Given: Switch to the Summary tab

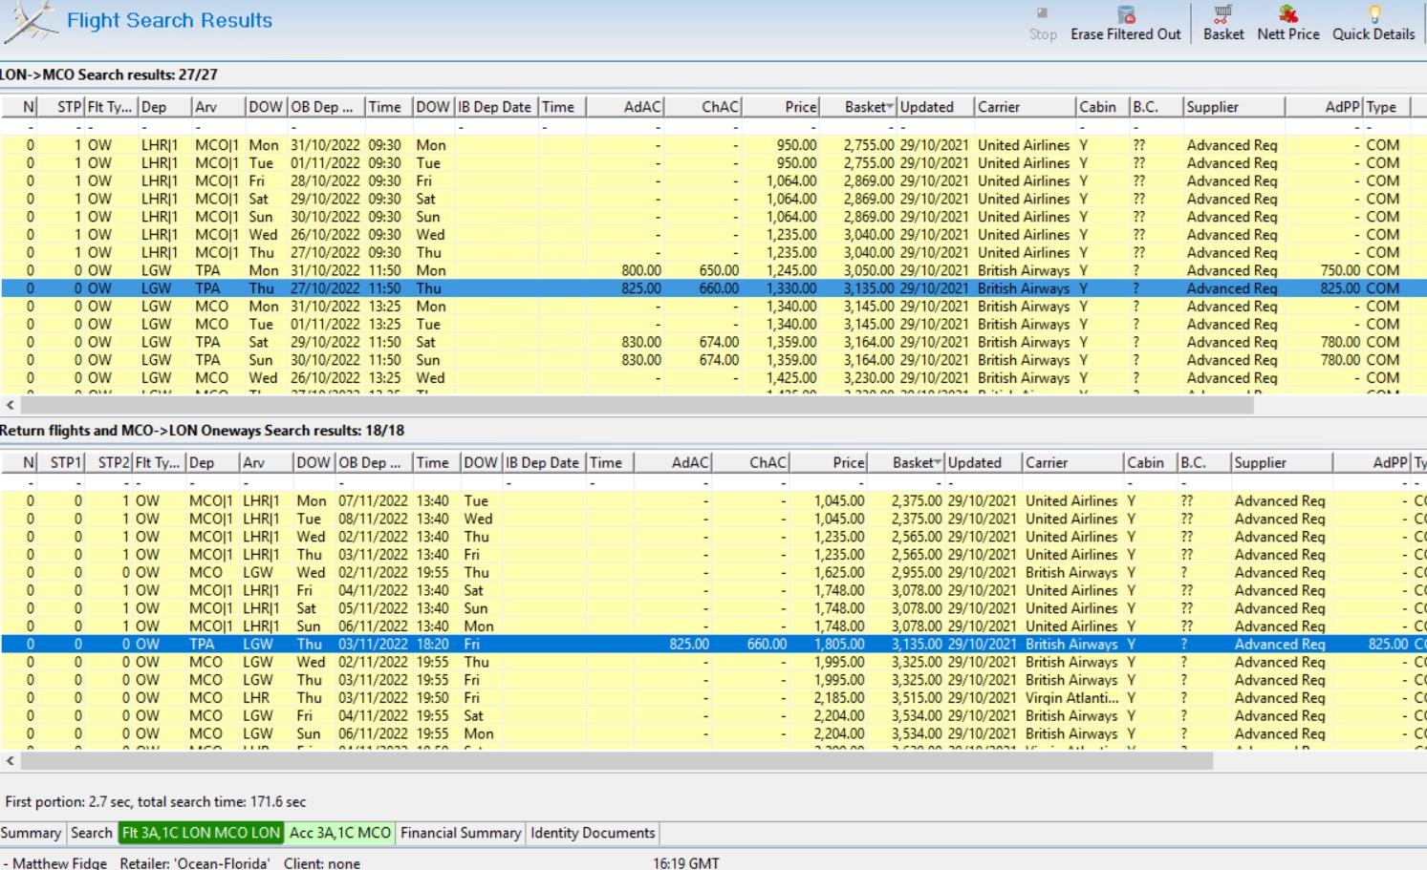Looking at the screenshot, I should (31, 833).
